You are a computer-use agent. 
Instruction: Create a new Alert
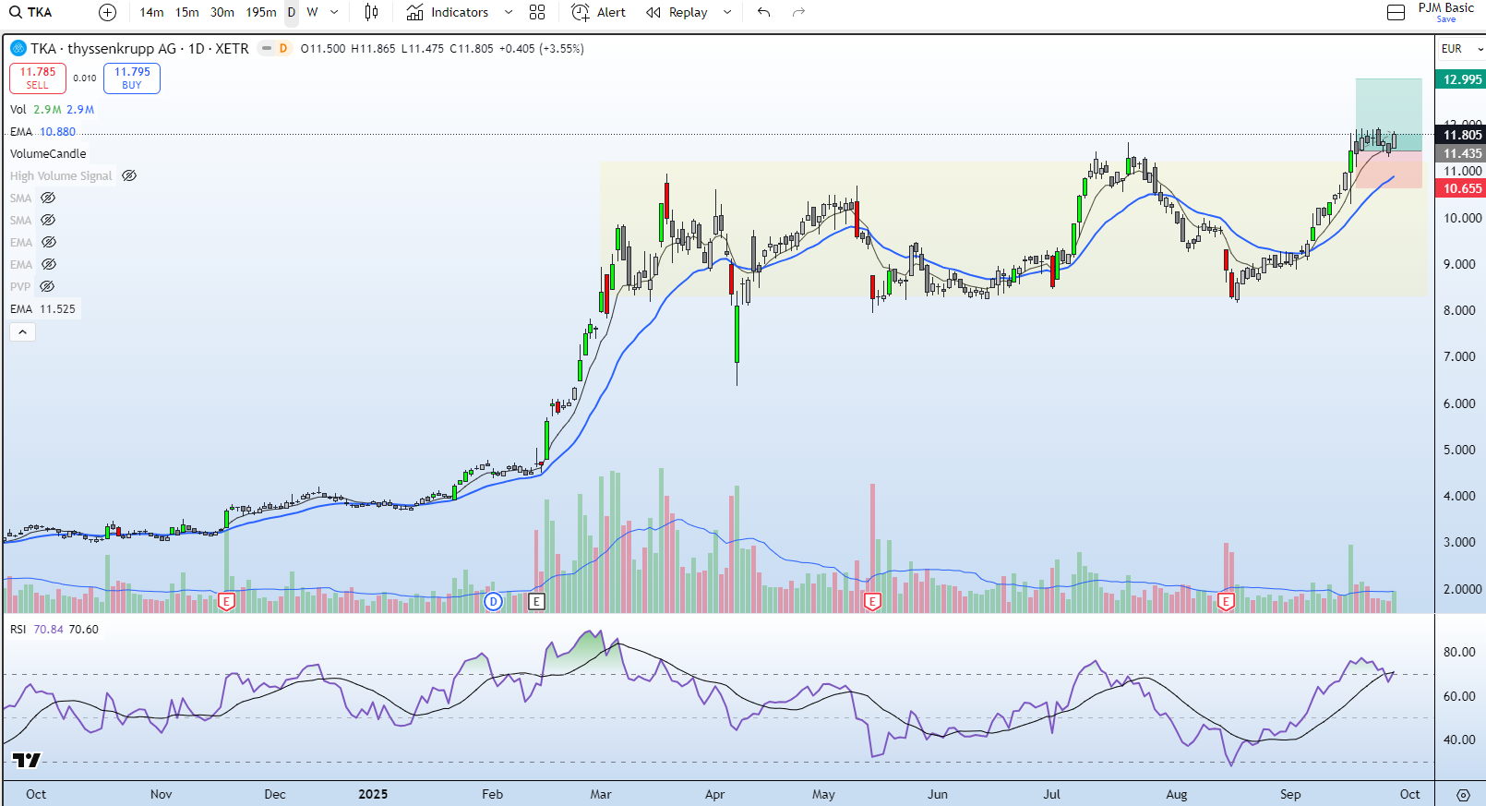pyautogui.click(x=598, y=12)
